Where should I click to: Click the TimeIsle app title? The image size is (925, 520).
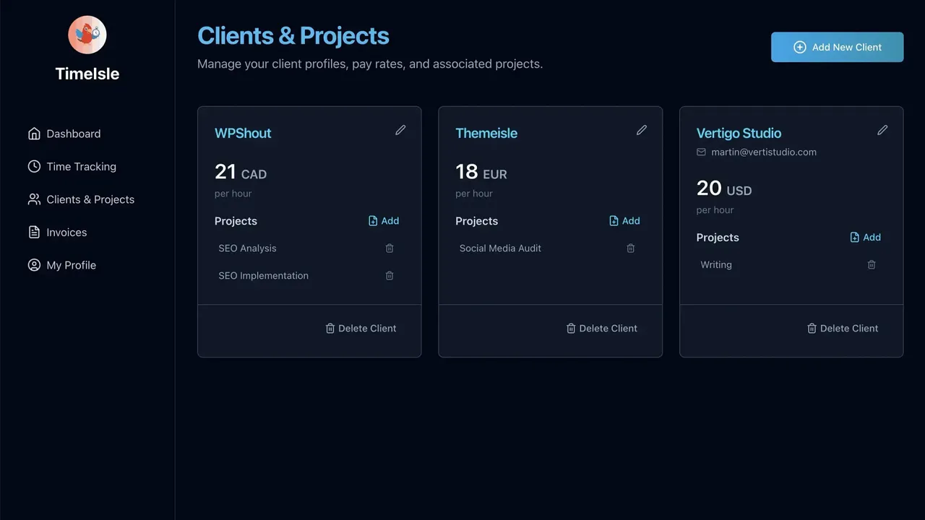click(87, 74)
